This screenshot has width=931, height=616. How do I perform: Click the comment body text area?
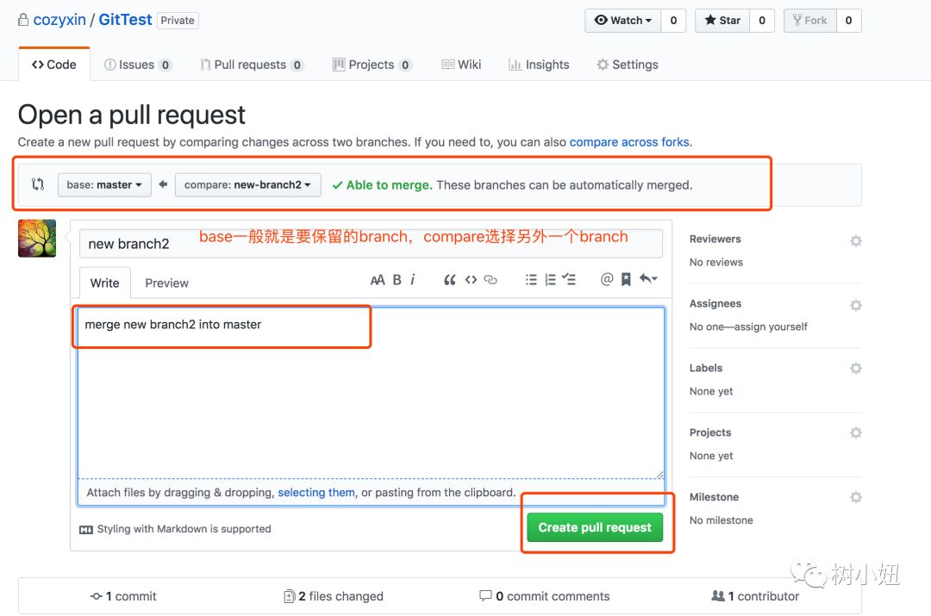click(x=371, y=393)
